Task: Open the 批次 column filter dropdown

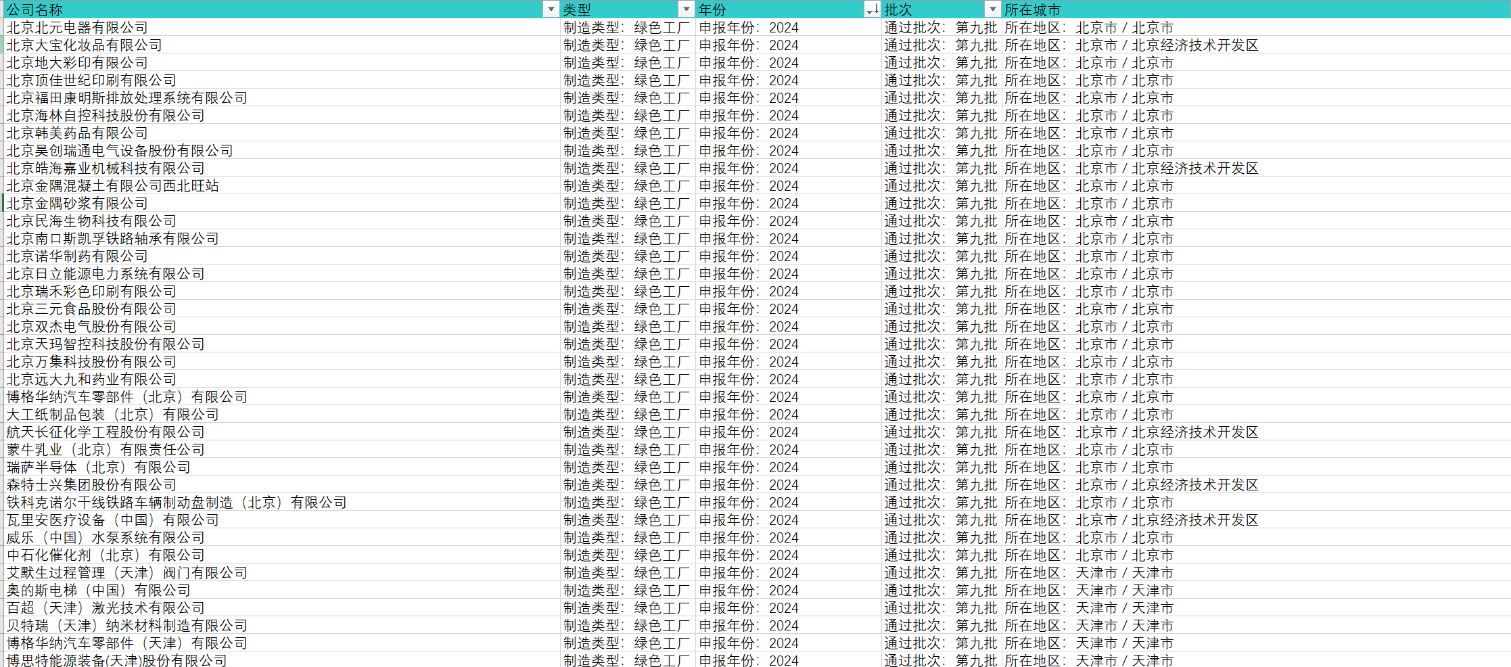Action: pos(992,9)
